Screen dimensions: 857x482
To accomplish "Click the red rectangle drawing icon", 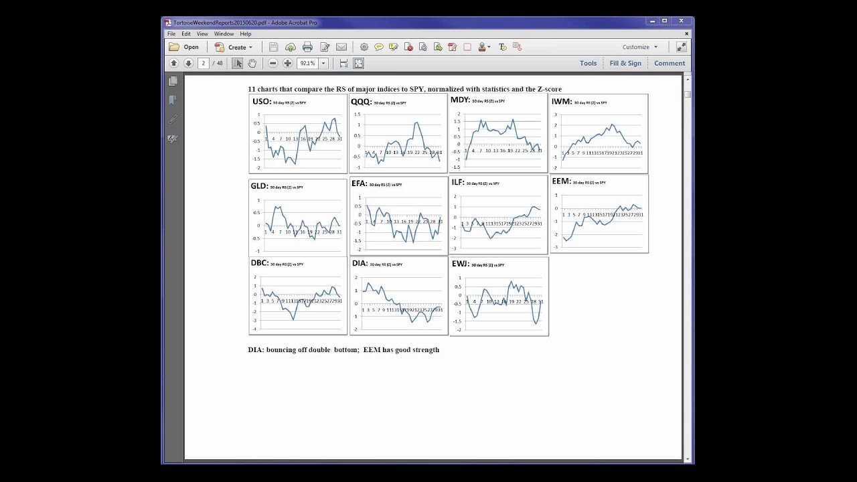I will (x=467, y=47).
